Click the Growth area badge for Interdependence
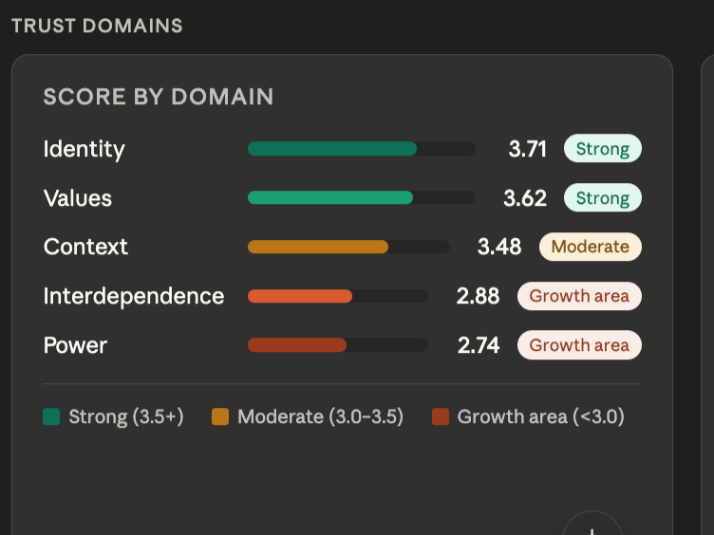This screenshot has width=714, height=535. (x=580, y=296)
